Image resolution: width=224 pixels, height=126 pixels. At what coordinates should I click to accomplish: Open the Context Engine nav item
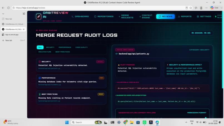click(x=146, y=17)
